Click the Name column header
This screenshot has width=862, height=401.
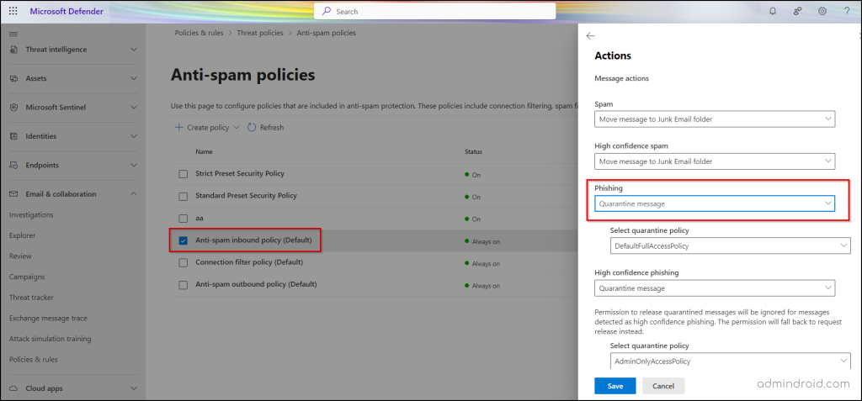pyautogui.click(x=204, y=151)
